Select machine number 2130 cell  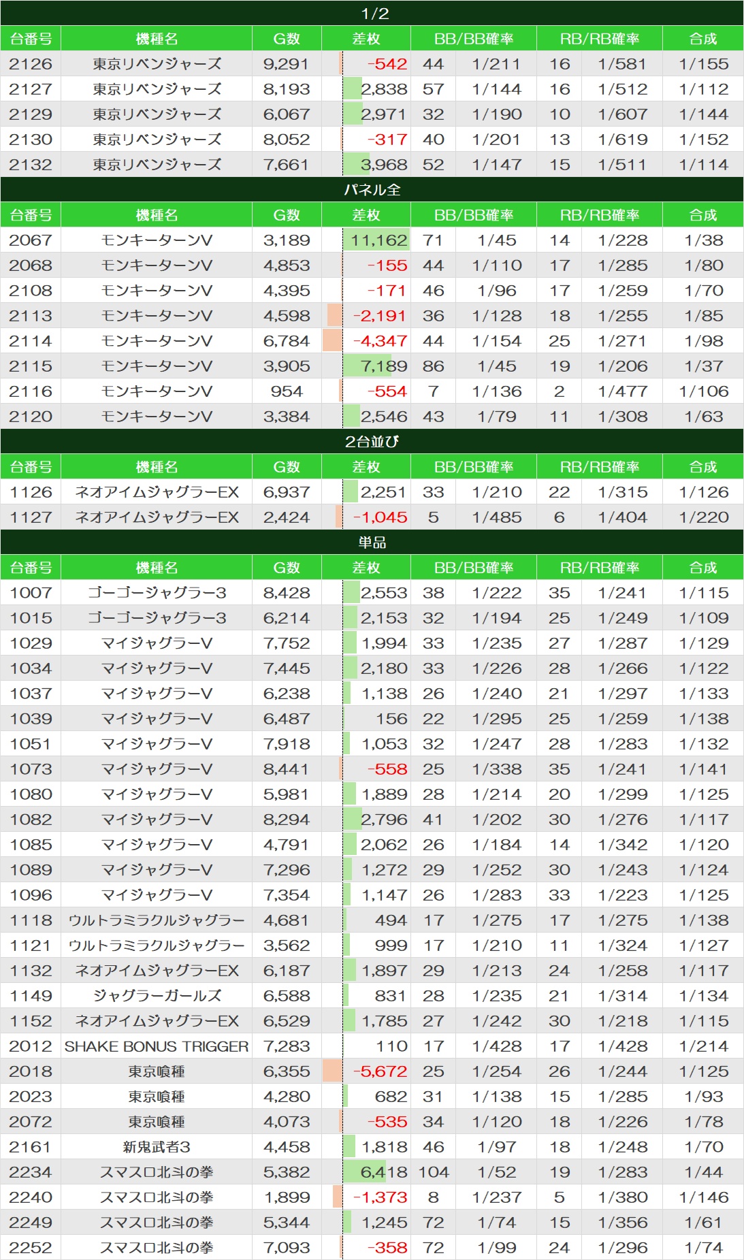(x=31, y=140)
